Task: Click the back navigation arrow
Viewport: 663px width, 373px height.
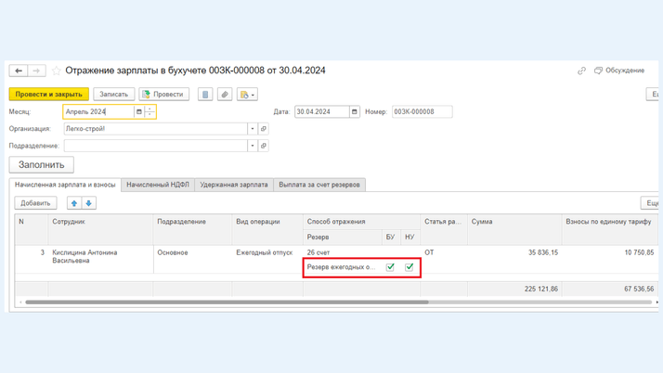Action: point(19,71)
